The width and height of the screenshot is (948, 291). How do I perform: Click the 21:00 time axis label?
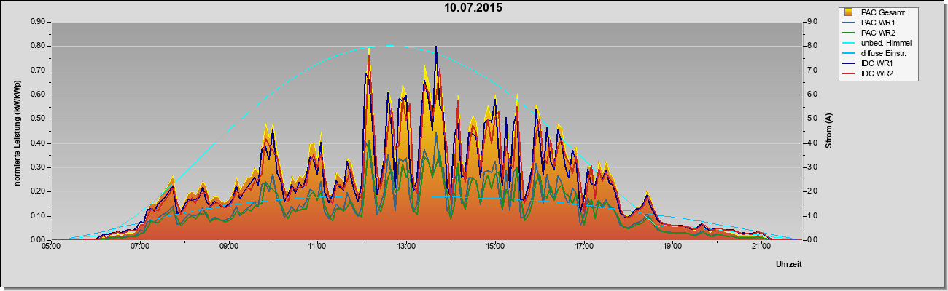pos(761,246)
